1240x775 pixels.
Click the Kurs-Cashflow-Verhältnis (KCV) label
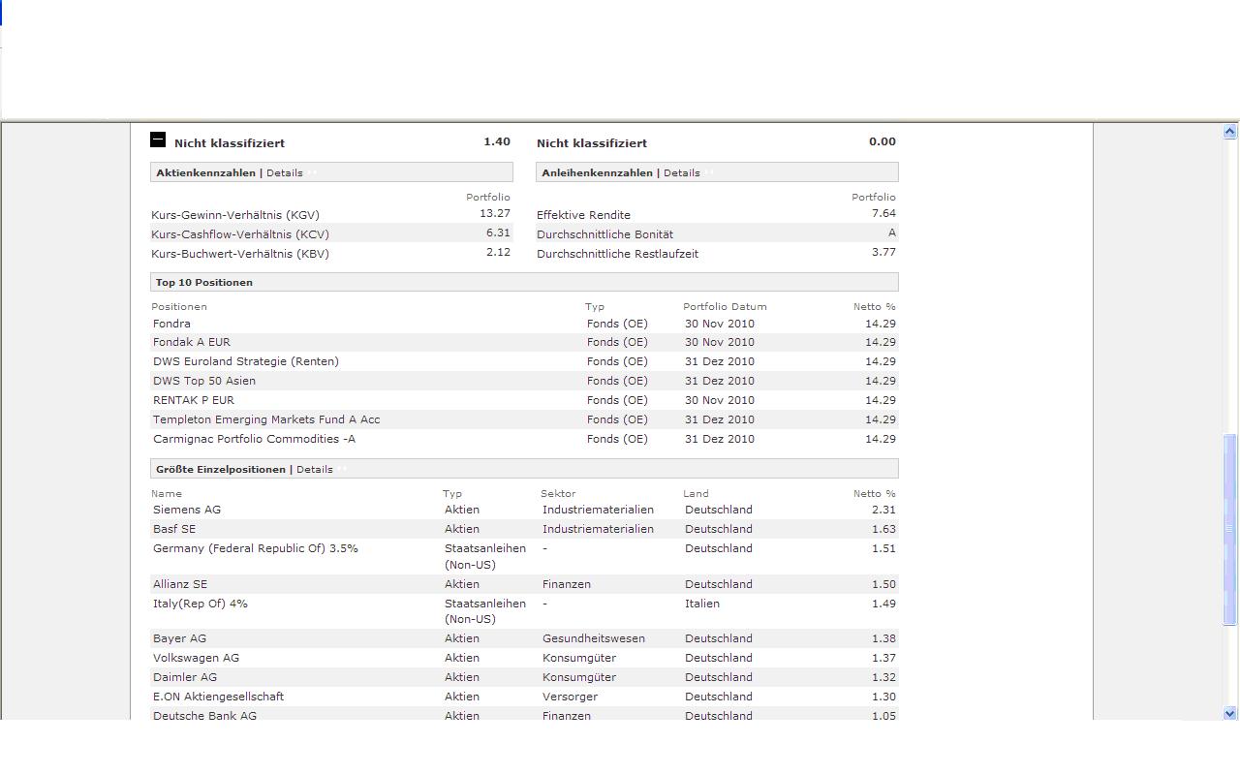click(240, 234)
